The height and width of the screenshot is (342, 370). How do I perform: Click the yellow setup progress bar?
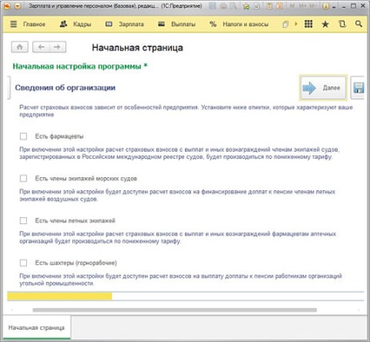coord(59,296)
